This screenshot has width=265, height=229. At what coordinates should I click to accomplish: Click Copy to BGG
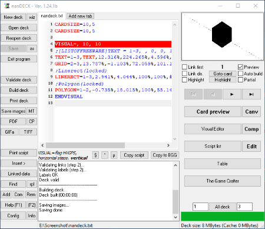(165, 155)
